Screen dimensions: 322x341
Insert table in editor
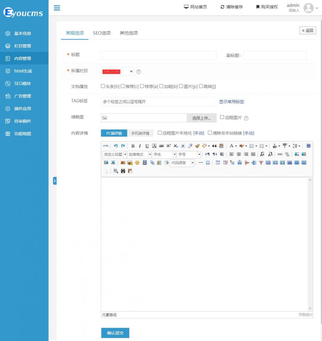click(218, 163)
